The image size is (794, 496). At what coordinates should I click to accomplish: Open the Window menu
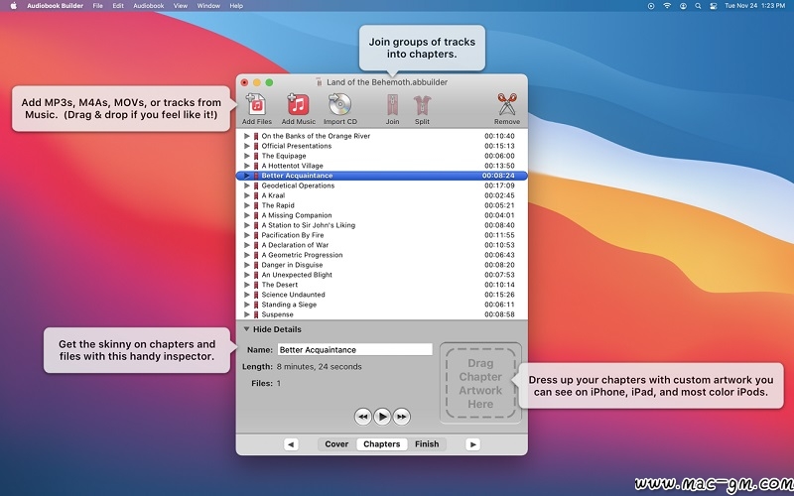coord(208,6)
